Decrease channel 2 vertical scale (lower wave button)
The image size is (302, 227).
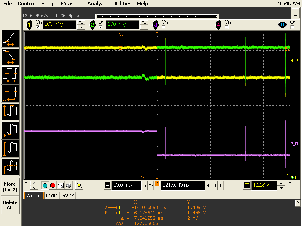(x=144, y=27)
